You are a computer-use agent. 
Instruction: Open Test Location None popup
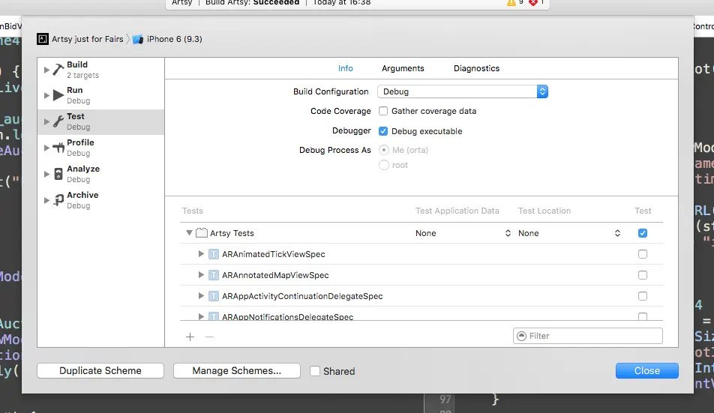(569, 233)
